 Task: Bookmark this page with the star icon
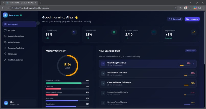coord(176,8)
